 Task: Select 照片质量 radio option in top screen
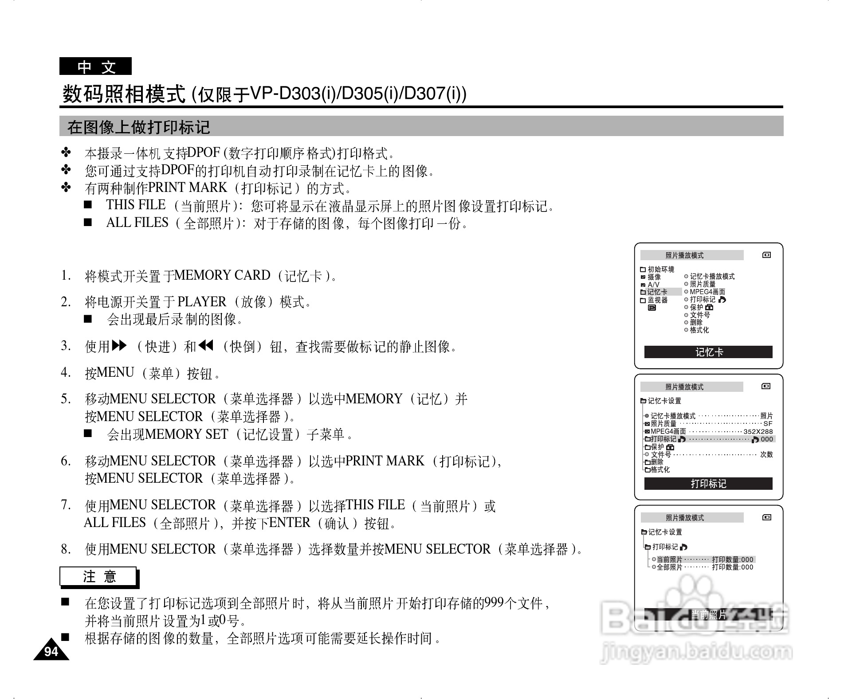point(686,284)
